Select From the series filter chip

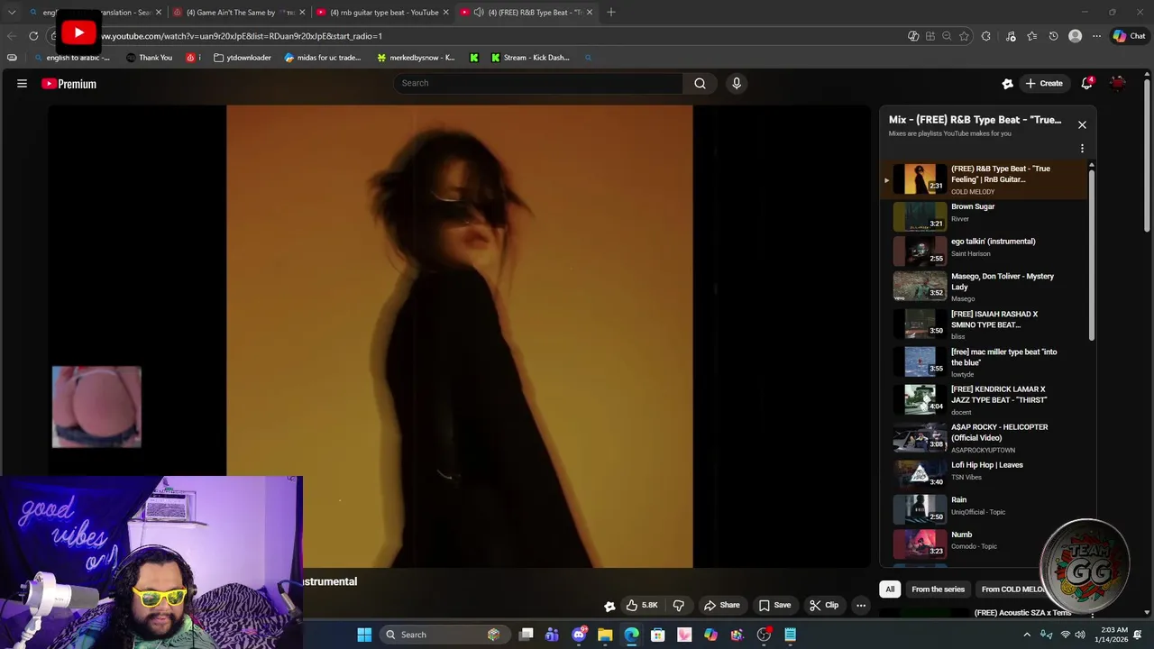938,590
